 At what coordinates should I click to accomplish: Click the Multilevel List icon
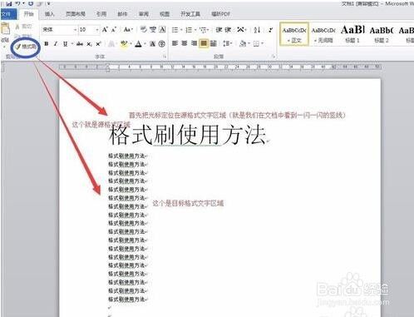[203, 30]
